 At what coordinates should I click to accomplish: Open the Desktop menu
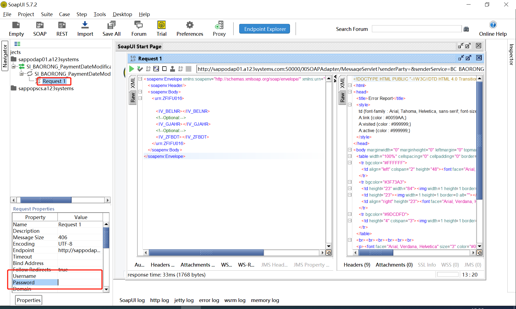point(122,14)
